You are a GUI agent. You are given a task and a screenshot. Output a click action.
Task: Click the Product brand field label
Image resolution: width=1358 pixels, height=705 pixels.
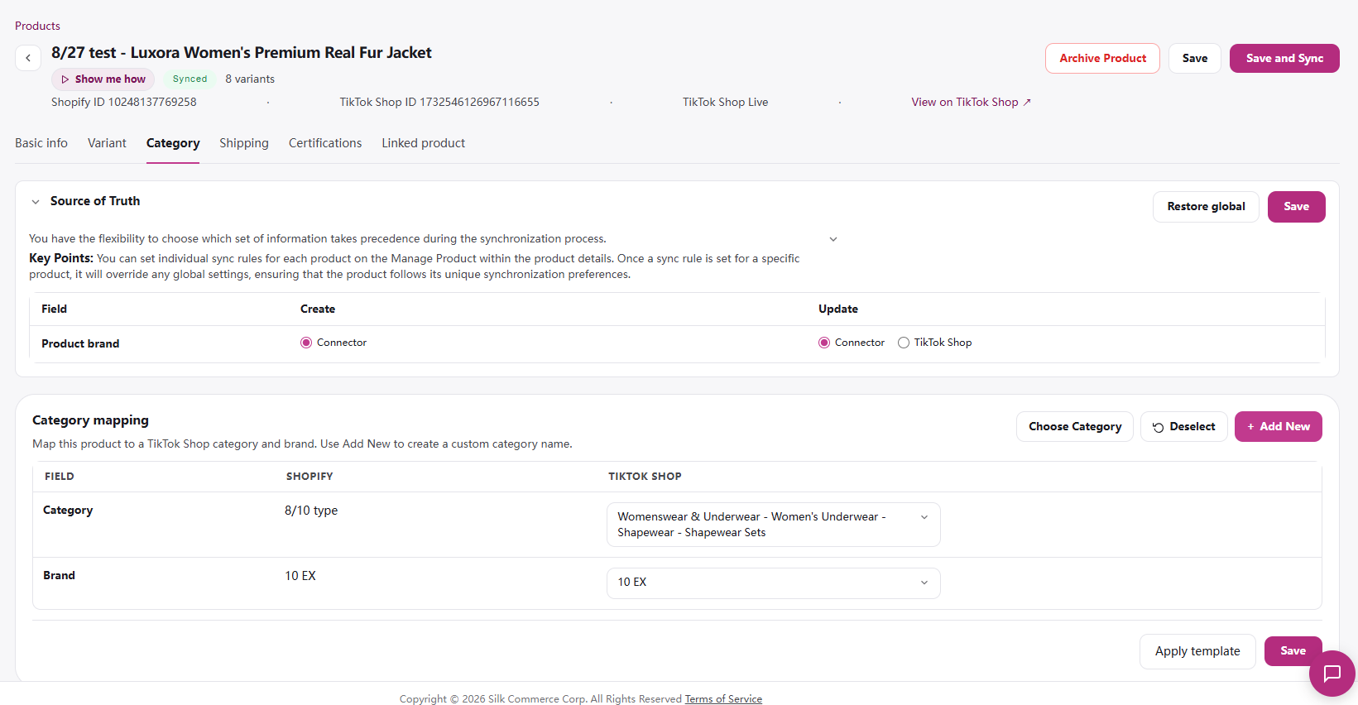80,344
